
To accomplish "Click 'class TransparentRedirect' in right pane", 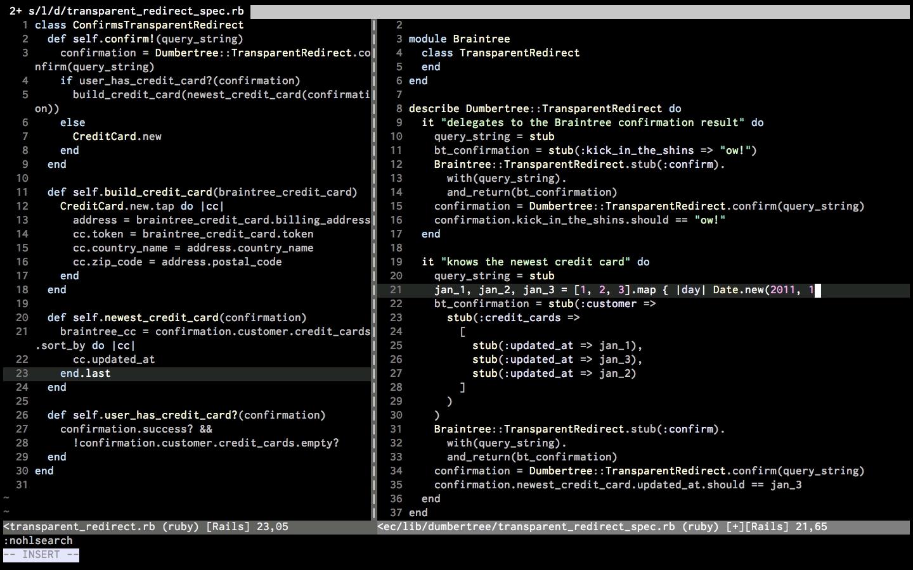I will (501, 53).
